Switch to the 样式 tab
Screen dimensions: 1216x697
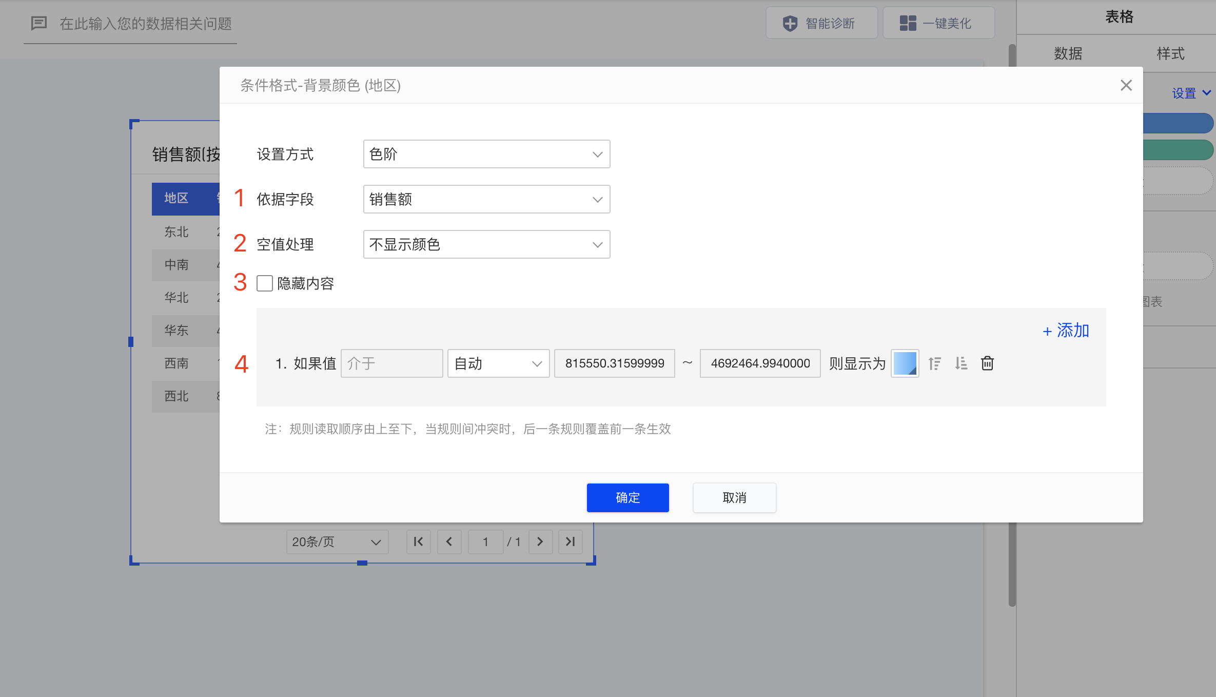click(x=1170, y=53)
